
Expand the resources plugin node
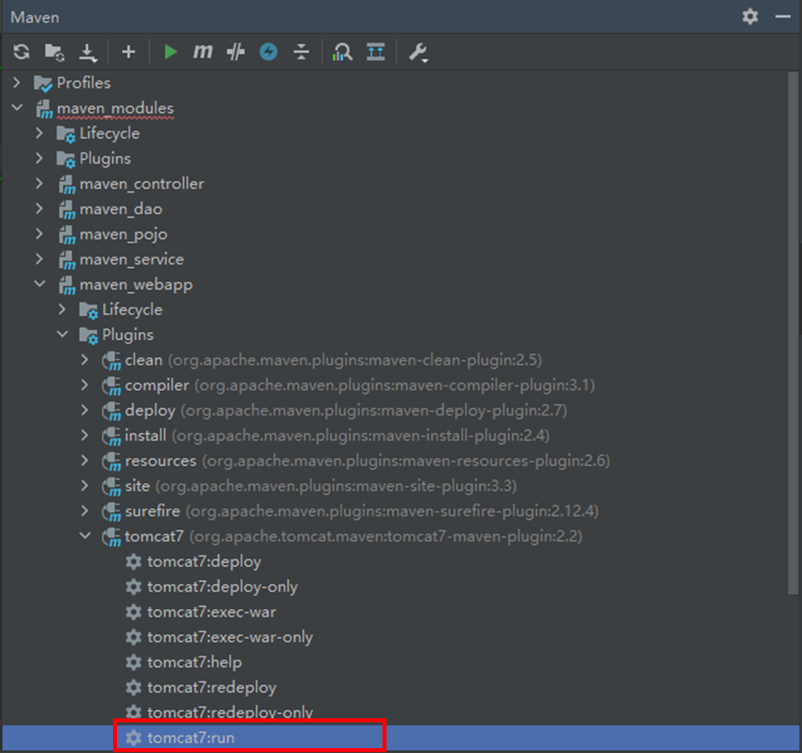coord(85,460)
